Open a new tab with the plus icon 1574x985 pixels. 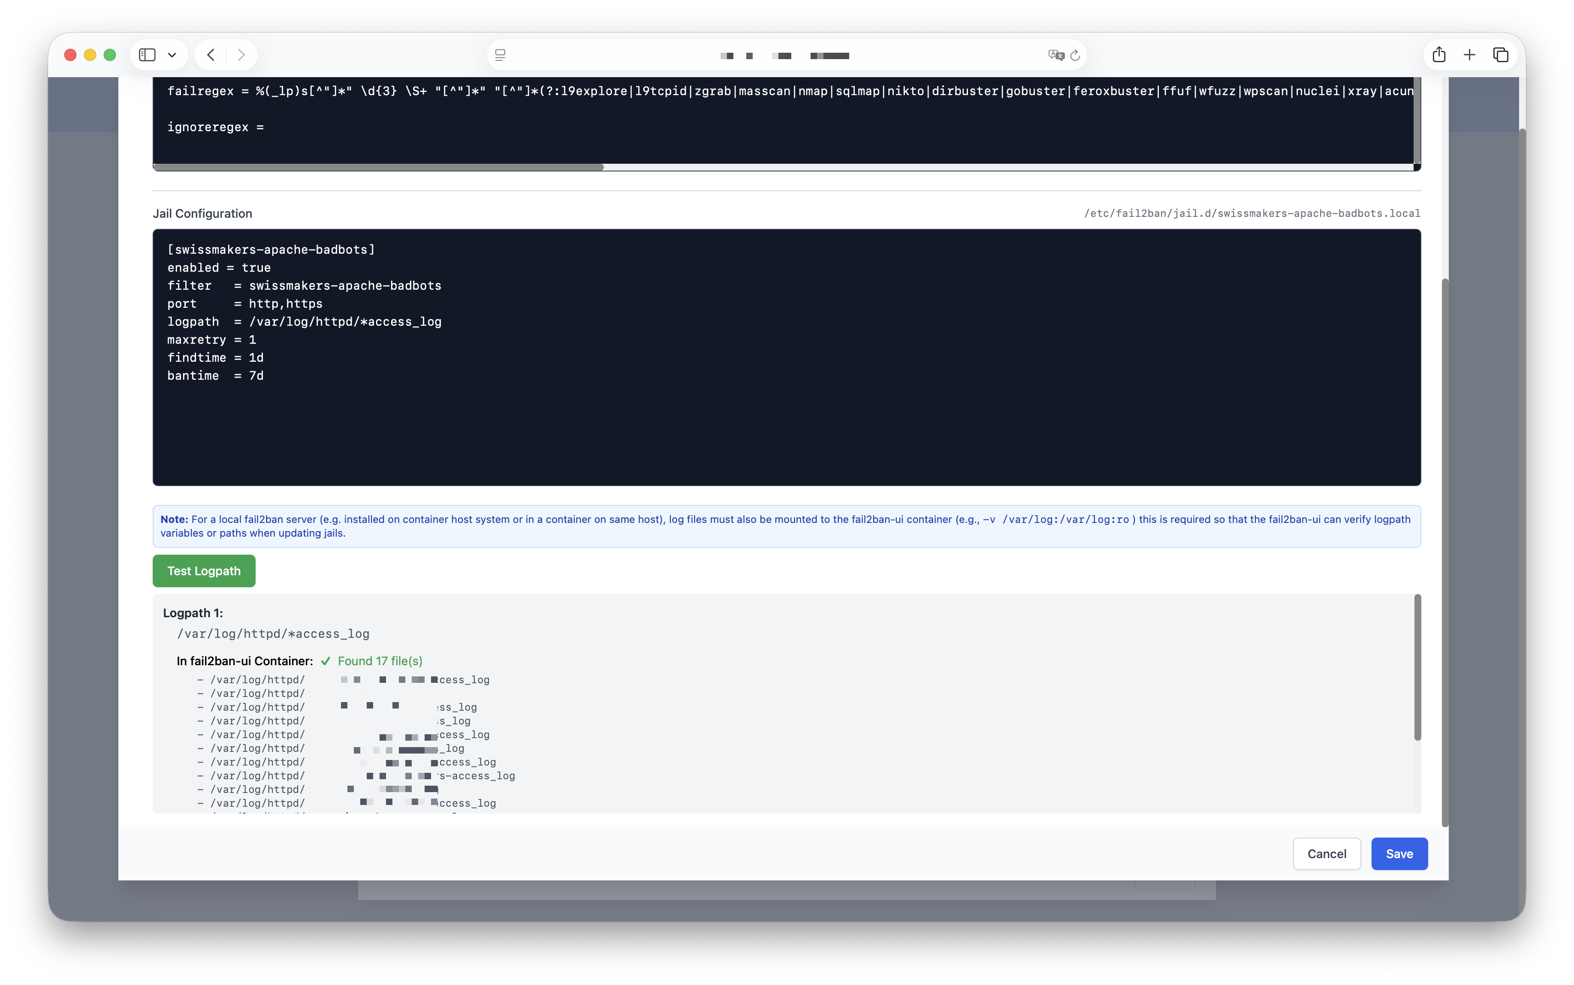tap(1470, 55)
